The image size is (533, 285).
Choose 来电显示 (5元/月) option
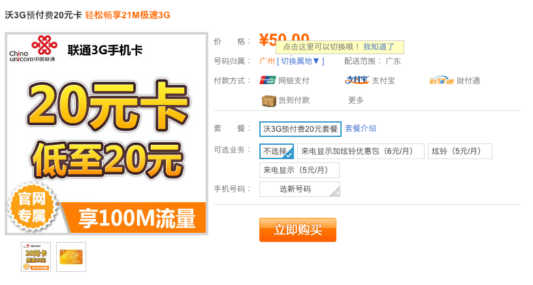click(x=299, y=170)
